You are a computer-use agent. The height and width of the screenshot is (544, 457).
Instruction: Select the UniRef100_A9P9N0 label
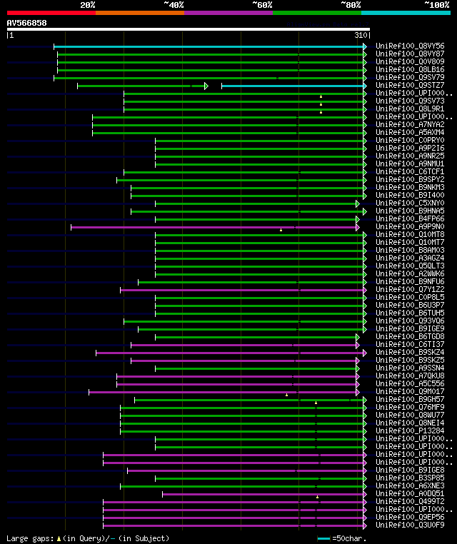410,226
